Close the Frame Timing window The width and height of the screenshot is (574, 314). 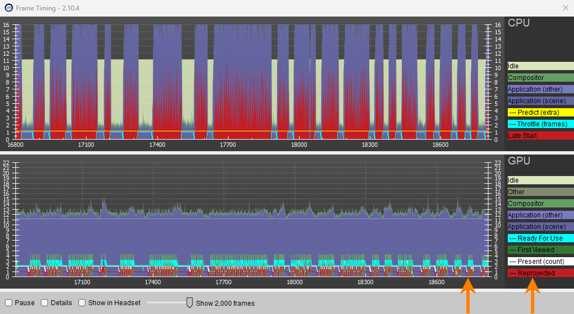(x=565, y=8)
